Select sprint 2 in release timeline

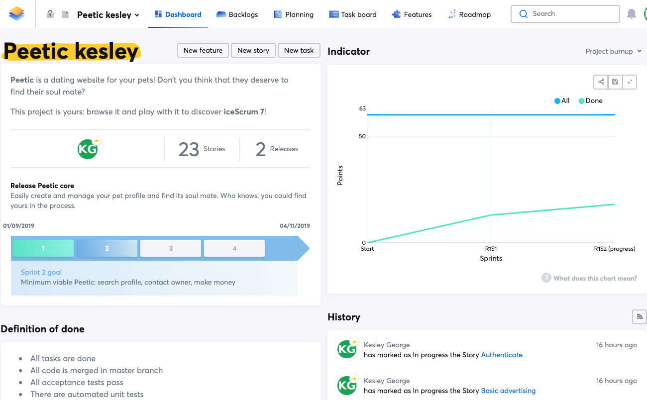[x=107, y=248]
